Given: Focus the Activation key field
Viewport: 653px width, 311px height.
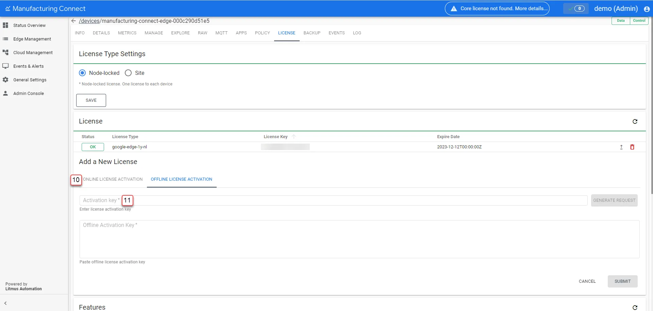Looking at the screenshot, I should coord(333,200).
